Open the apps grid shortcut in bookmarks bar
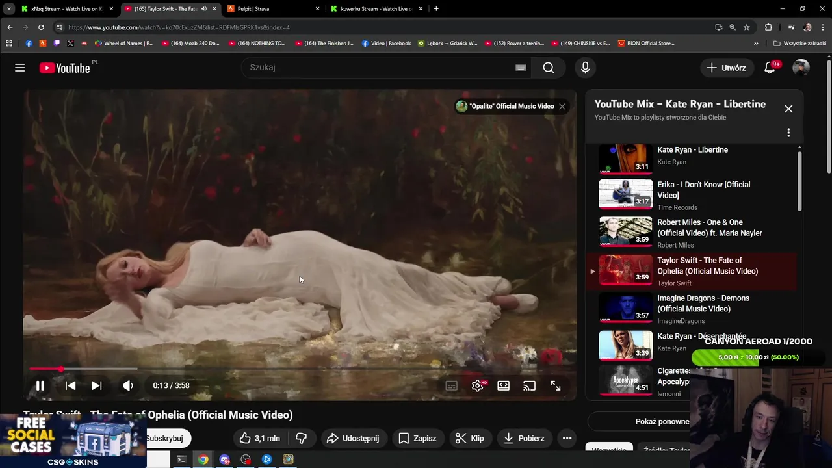 (x=9, y=44)
